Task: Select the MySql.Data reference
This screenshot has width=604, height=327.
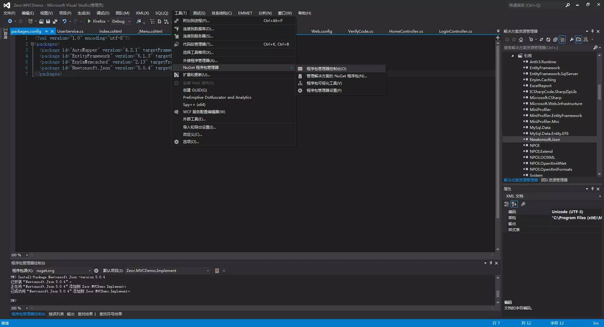Action: click(x=540, y=127)
